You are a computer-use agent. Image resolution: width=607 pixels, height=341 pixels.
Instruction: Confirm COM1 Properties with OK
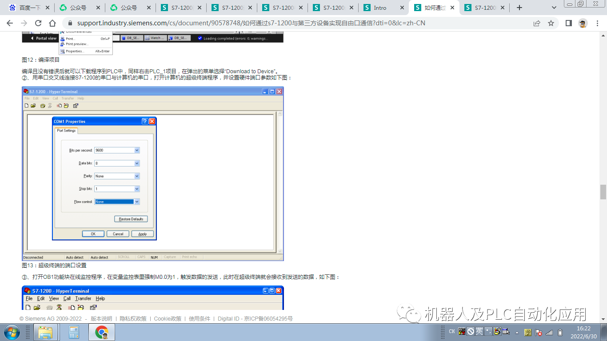click(x=93, y=234)
